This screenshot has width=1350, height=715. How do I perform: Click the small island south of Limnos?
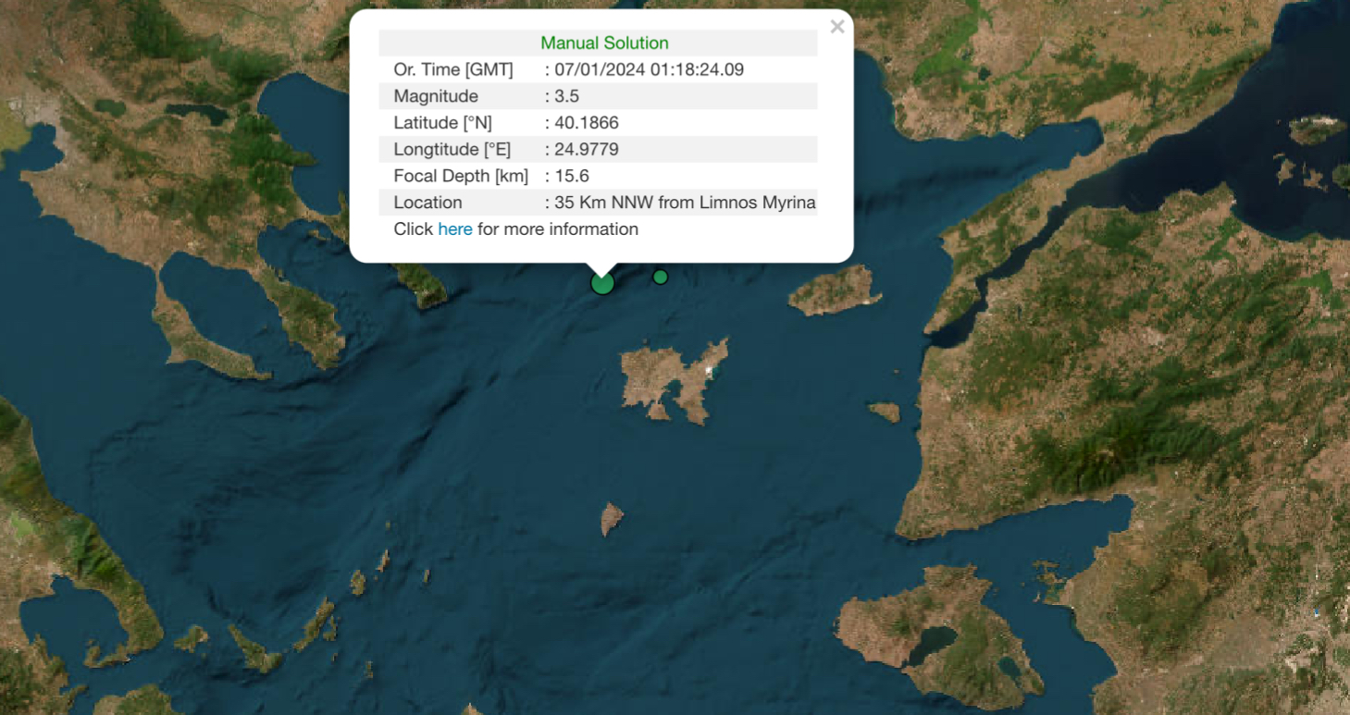pos(612,518)
